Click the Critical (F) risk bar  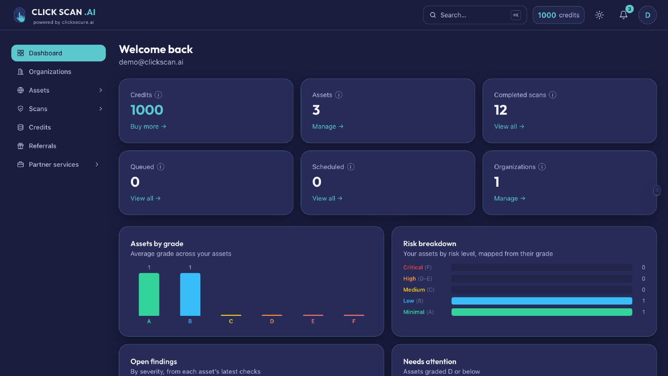(x=542, y=267)
